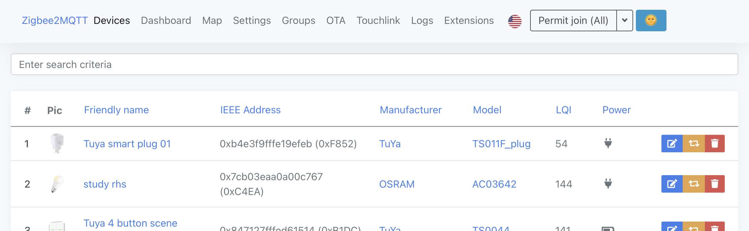
Task: Open the Settings page
Action: (252, 21)
